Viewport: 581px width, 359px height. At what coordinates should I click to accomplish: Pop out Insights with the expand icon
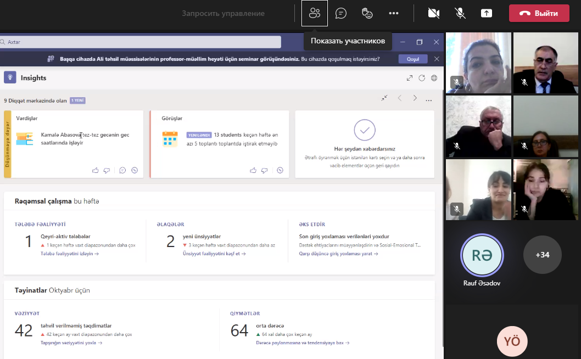409,78
